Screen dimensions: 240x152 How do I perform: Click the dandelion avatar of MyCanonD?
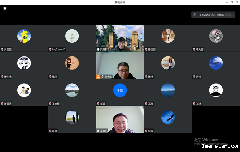click(72, 36)
